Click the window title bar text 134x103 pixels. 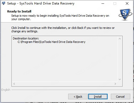click(x=41, y=3)
